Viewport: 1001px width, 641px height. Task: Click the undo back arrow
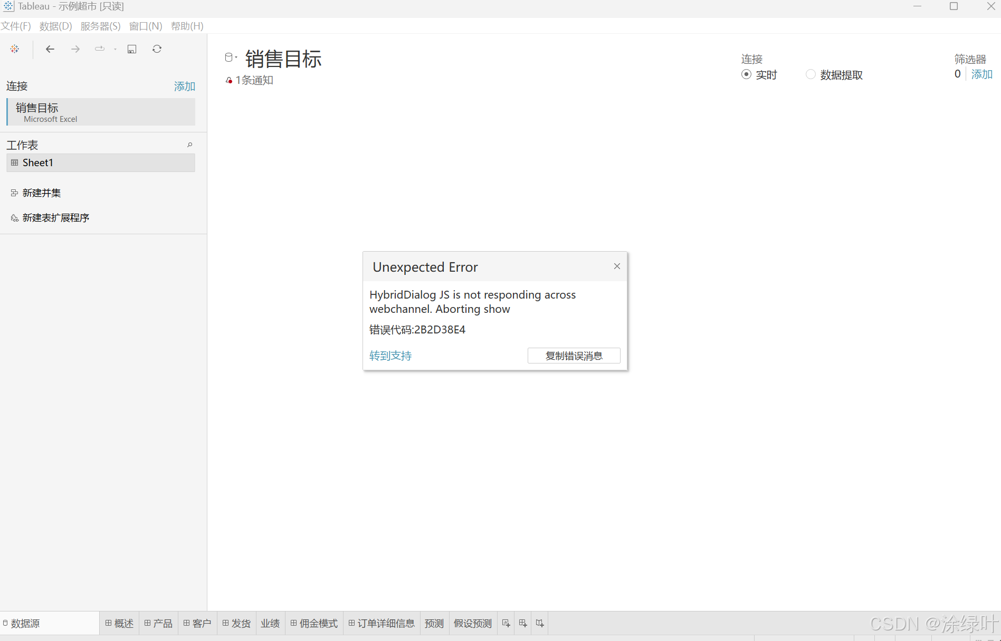click(x=50, y=49)
